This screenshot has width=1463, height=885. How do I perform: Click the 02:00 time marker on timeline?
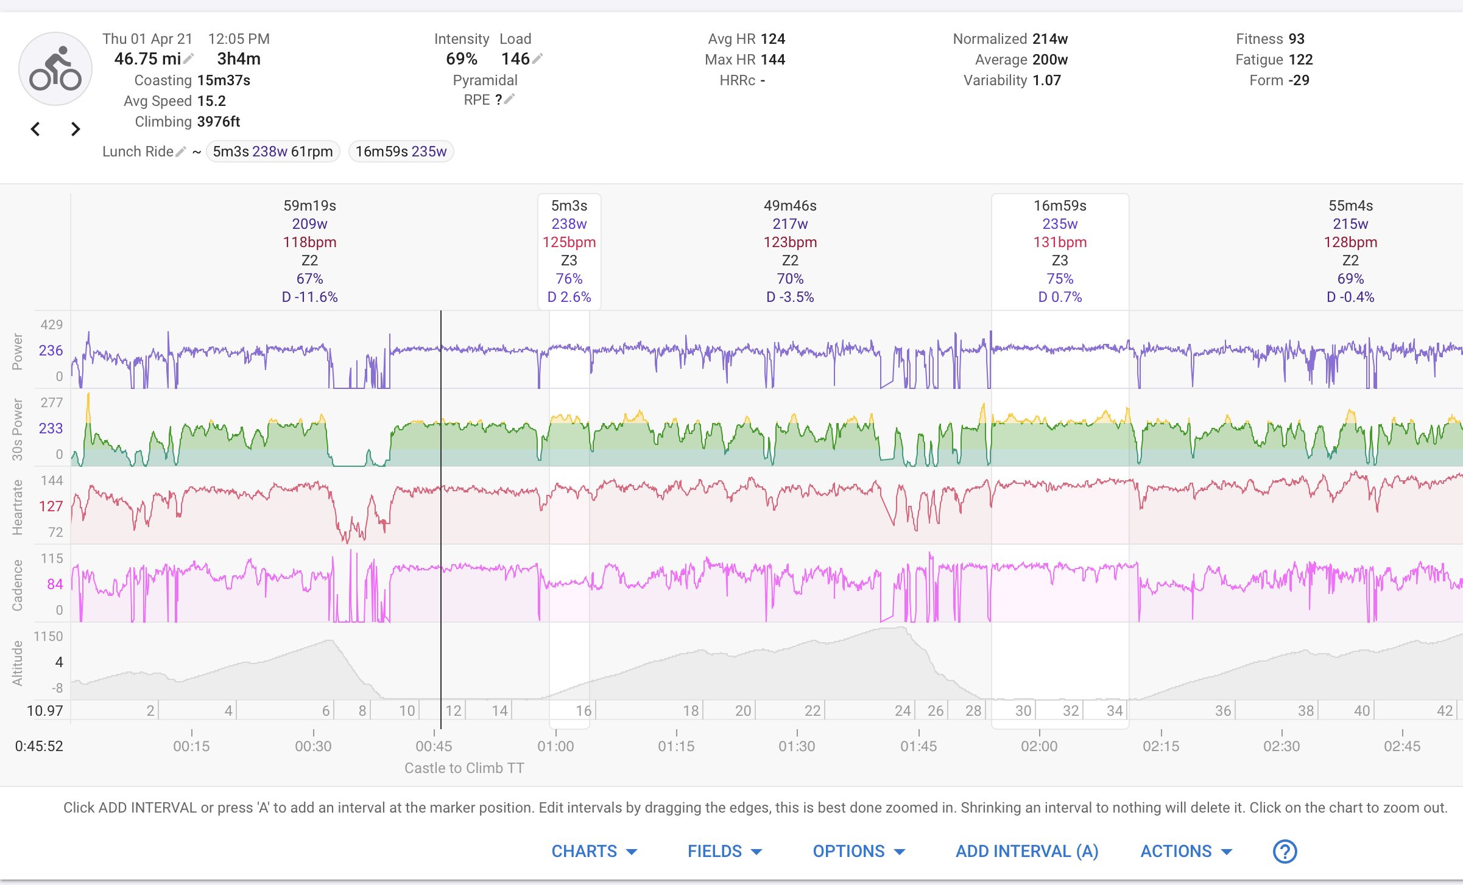pos(1039,746)
